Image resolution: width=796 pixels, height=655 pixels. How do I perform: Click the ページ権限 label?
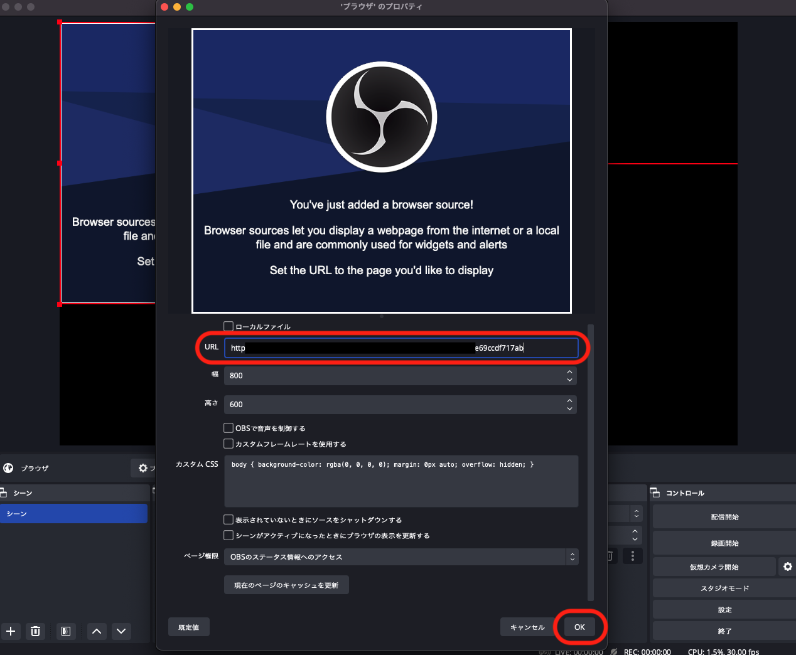coord(201,556)
